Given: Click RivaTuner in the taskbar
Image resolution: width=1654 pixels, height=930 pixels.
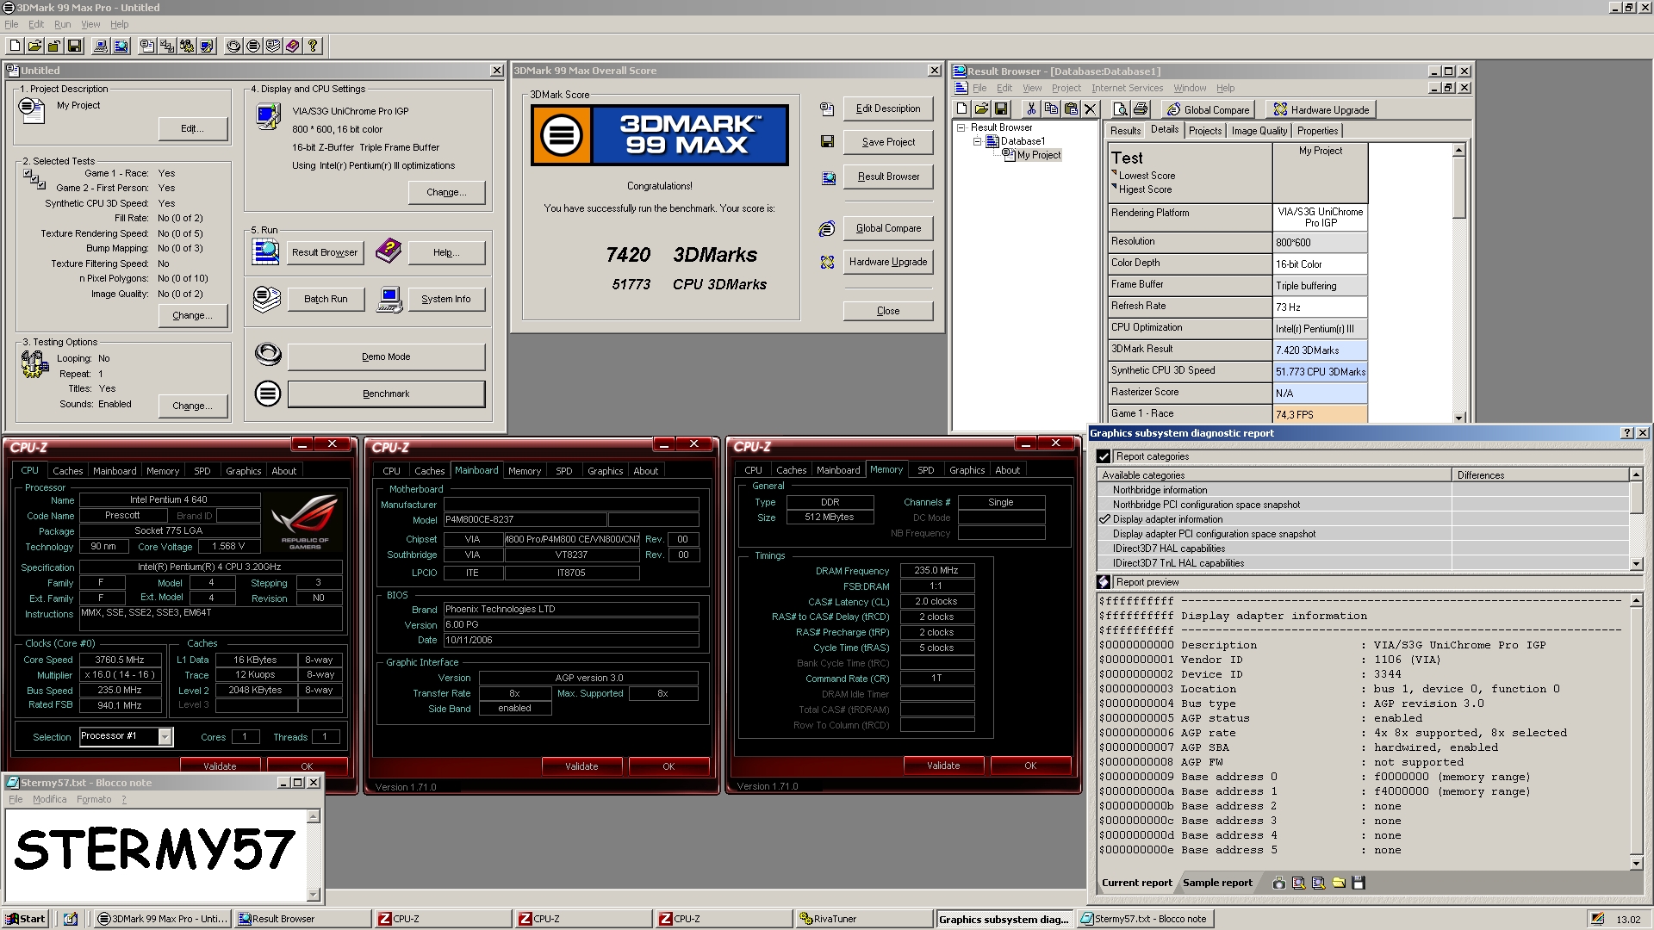Looking at the screenshot, I should 863,919.
